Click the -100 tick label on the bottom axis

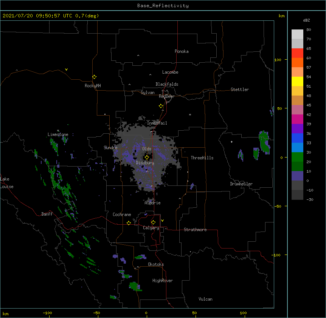47,313
